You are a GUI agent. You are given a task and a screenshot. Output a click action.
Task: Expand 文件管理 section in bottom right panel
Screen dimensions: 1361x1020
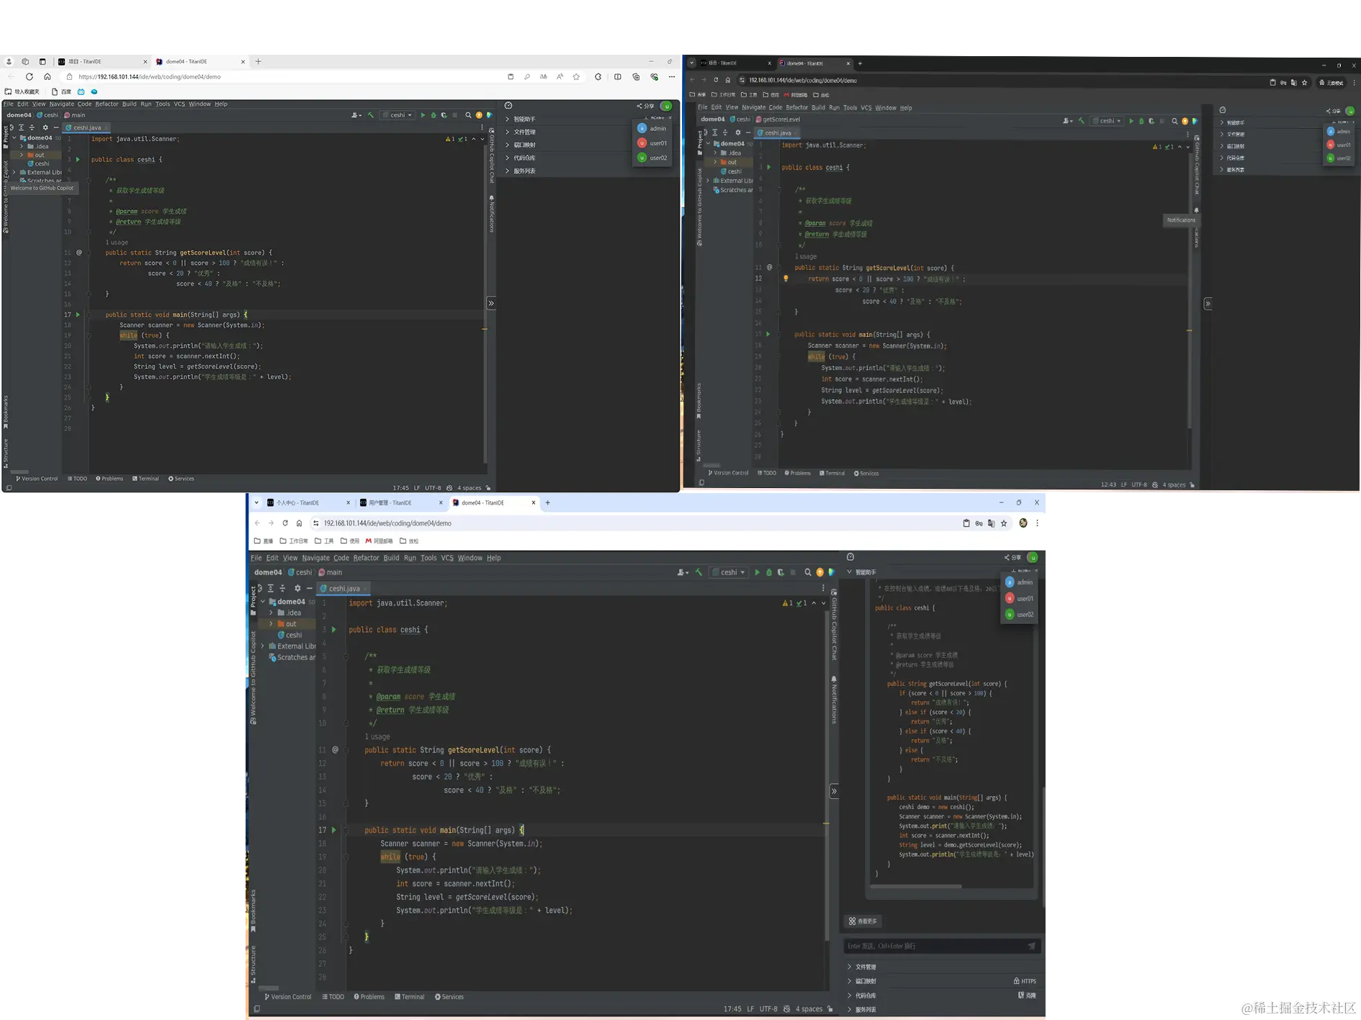(x=849, y=967)
